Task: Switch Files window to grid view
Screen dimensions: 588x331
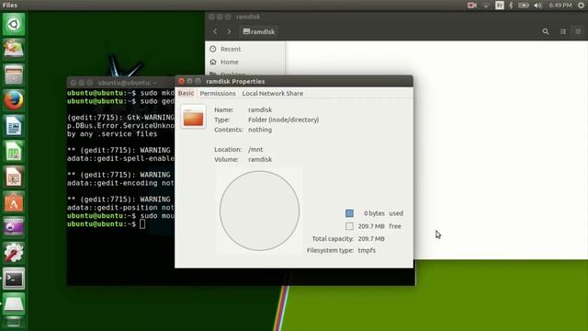Action: 578,32
